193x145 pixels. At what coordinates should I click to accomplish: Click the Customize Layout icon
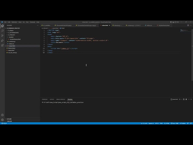(178, 22)
